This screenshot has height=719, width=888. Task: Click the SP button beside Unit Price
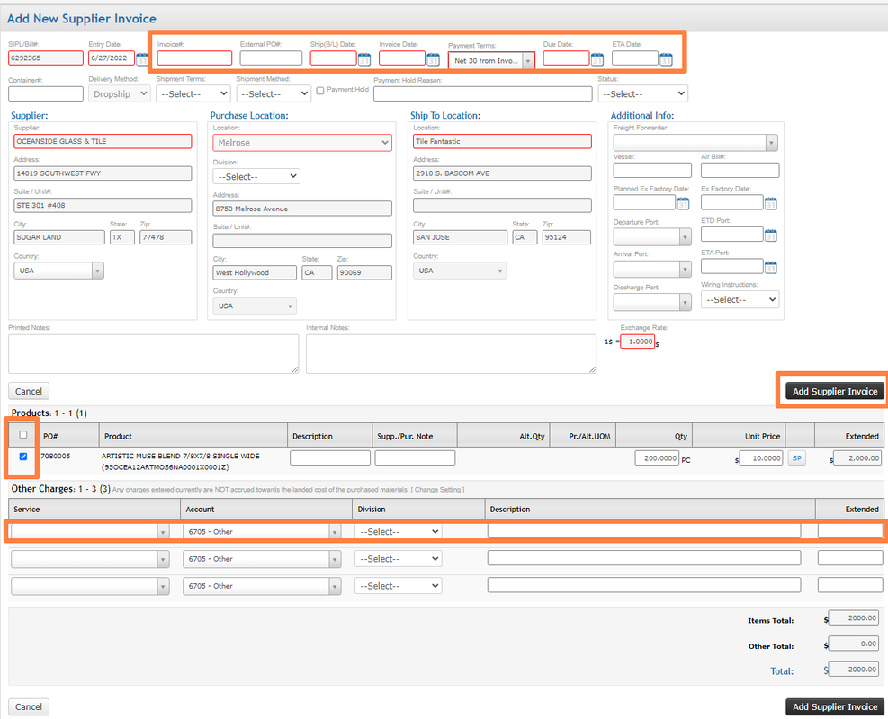(797, 458)
